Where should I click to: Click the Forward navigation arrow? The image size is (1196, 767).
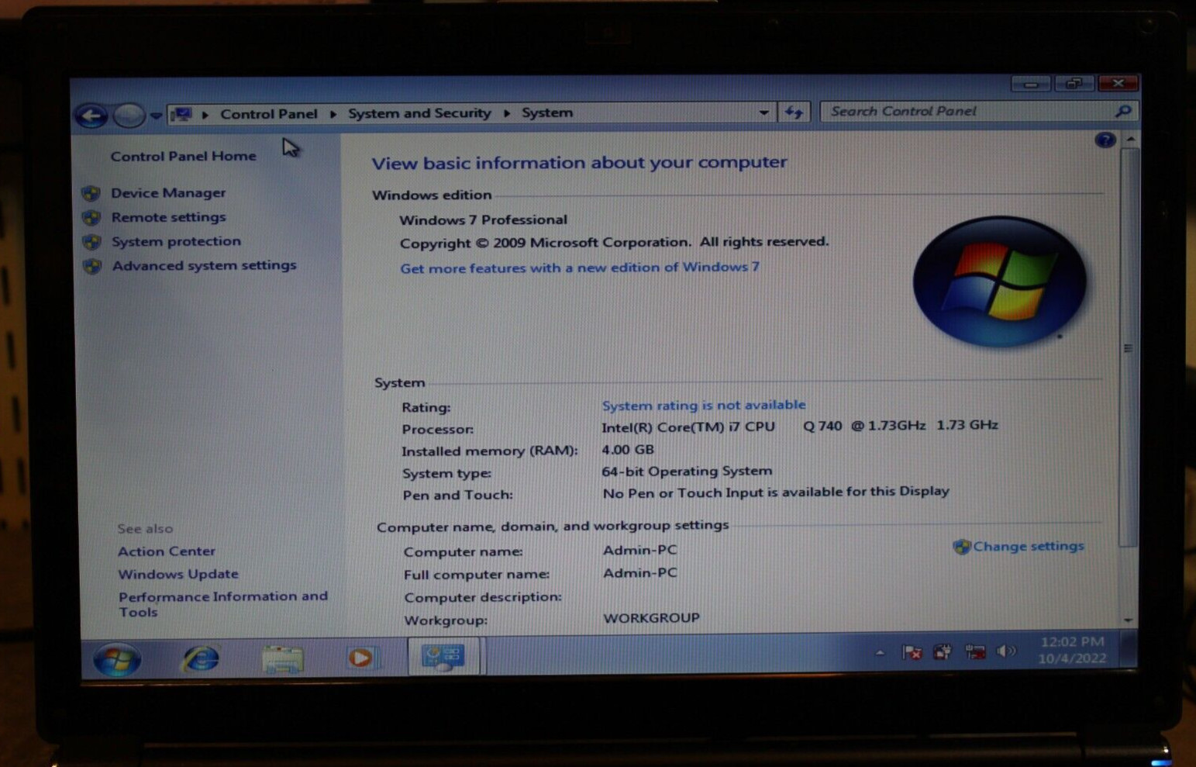pos(129,116)
